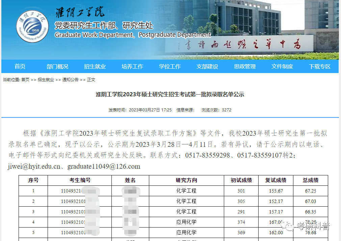Click the phone number 0517-83559298

click(208, 156)
